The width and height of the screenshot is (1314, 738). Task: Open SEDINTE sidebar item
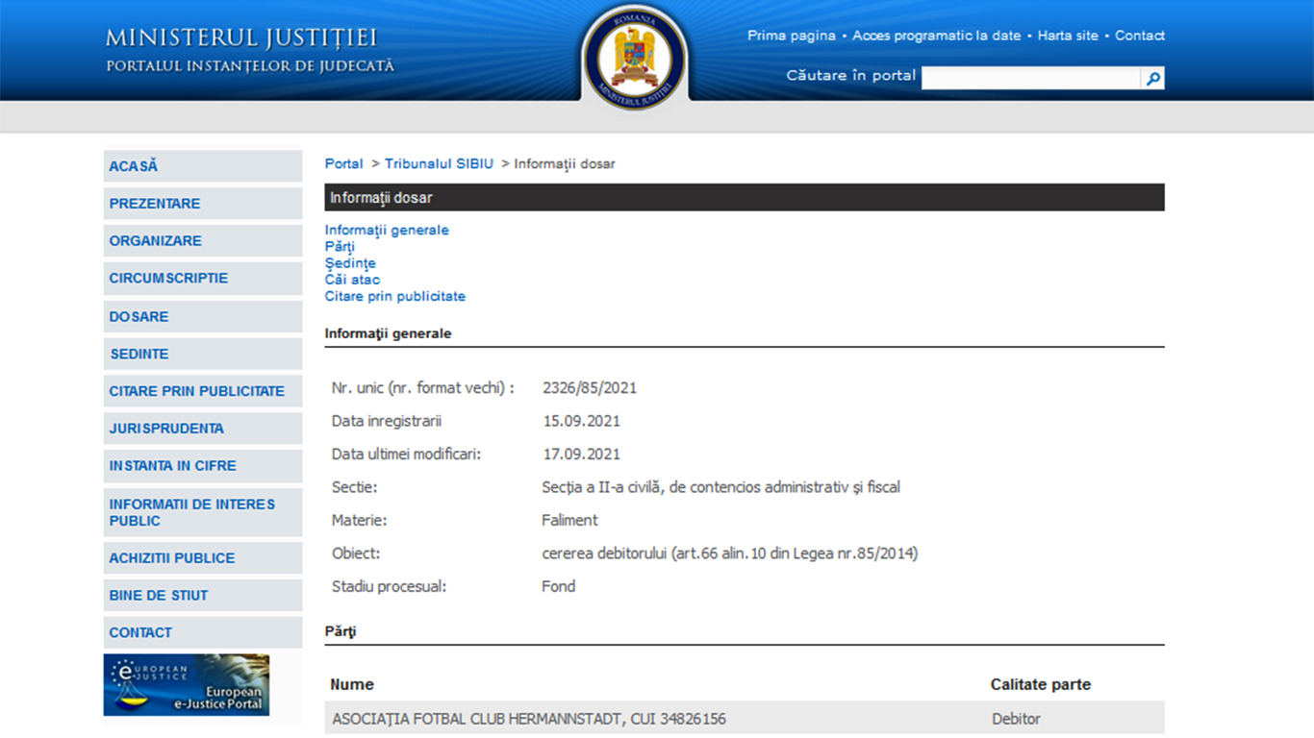coord(203,354)
